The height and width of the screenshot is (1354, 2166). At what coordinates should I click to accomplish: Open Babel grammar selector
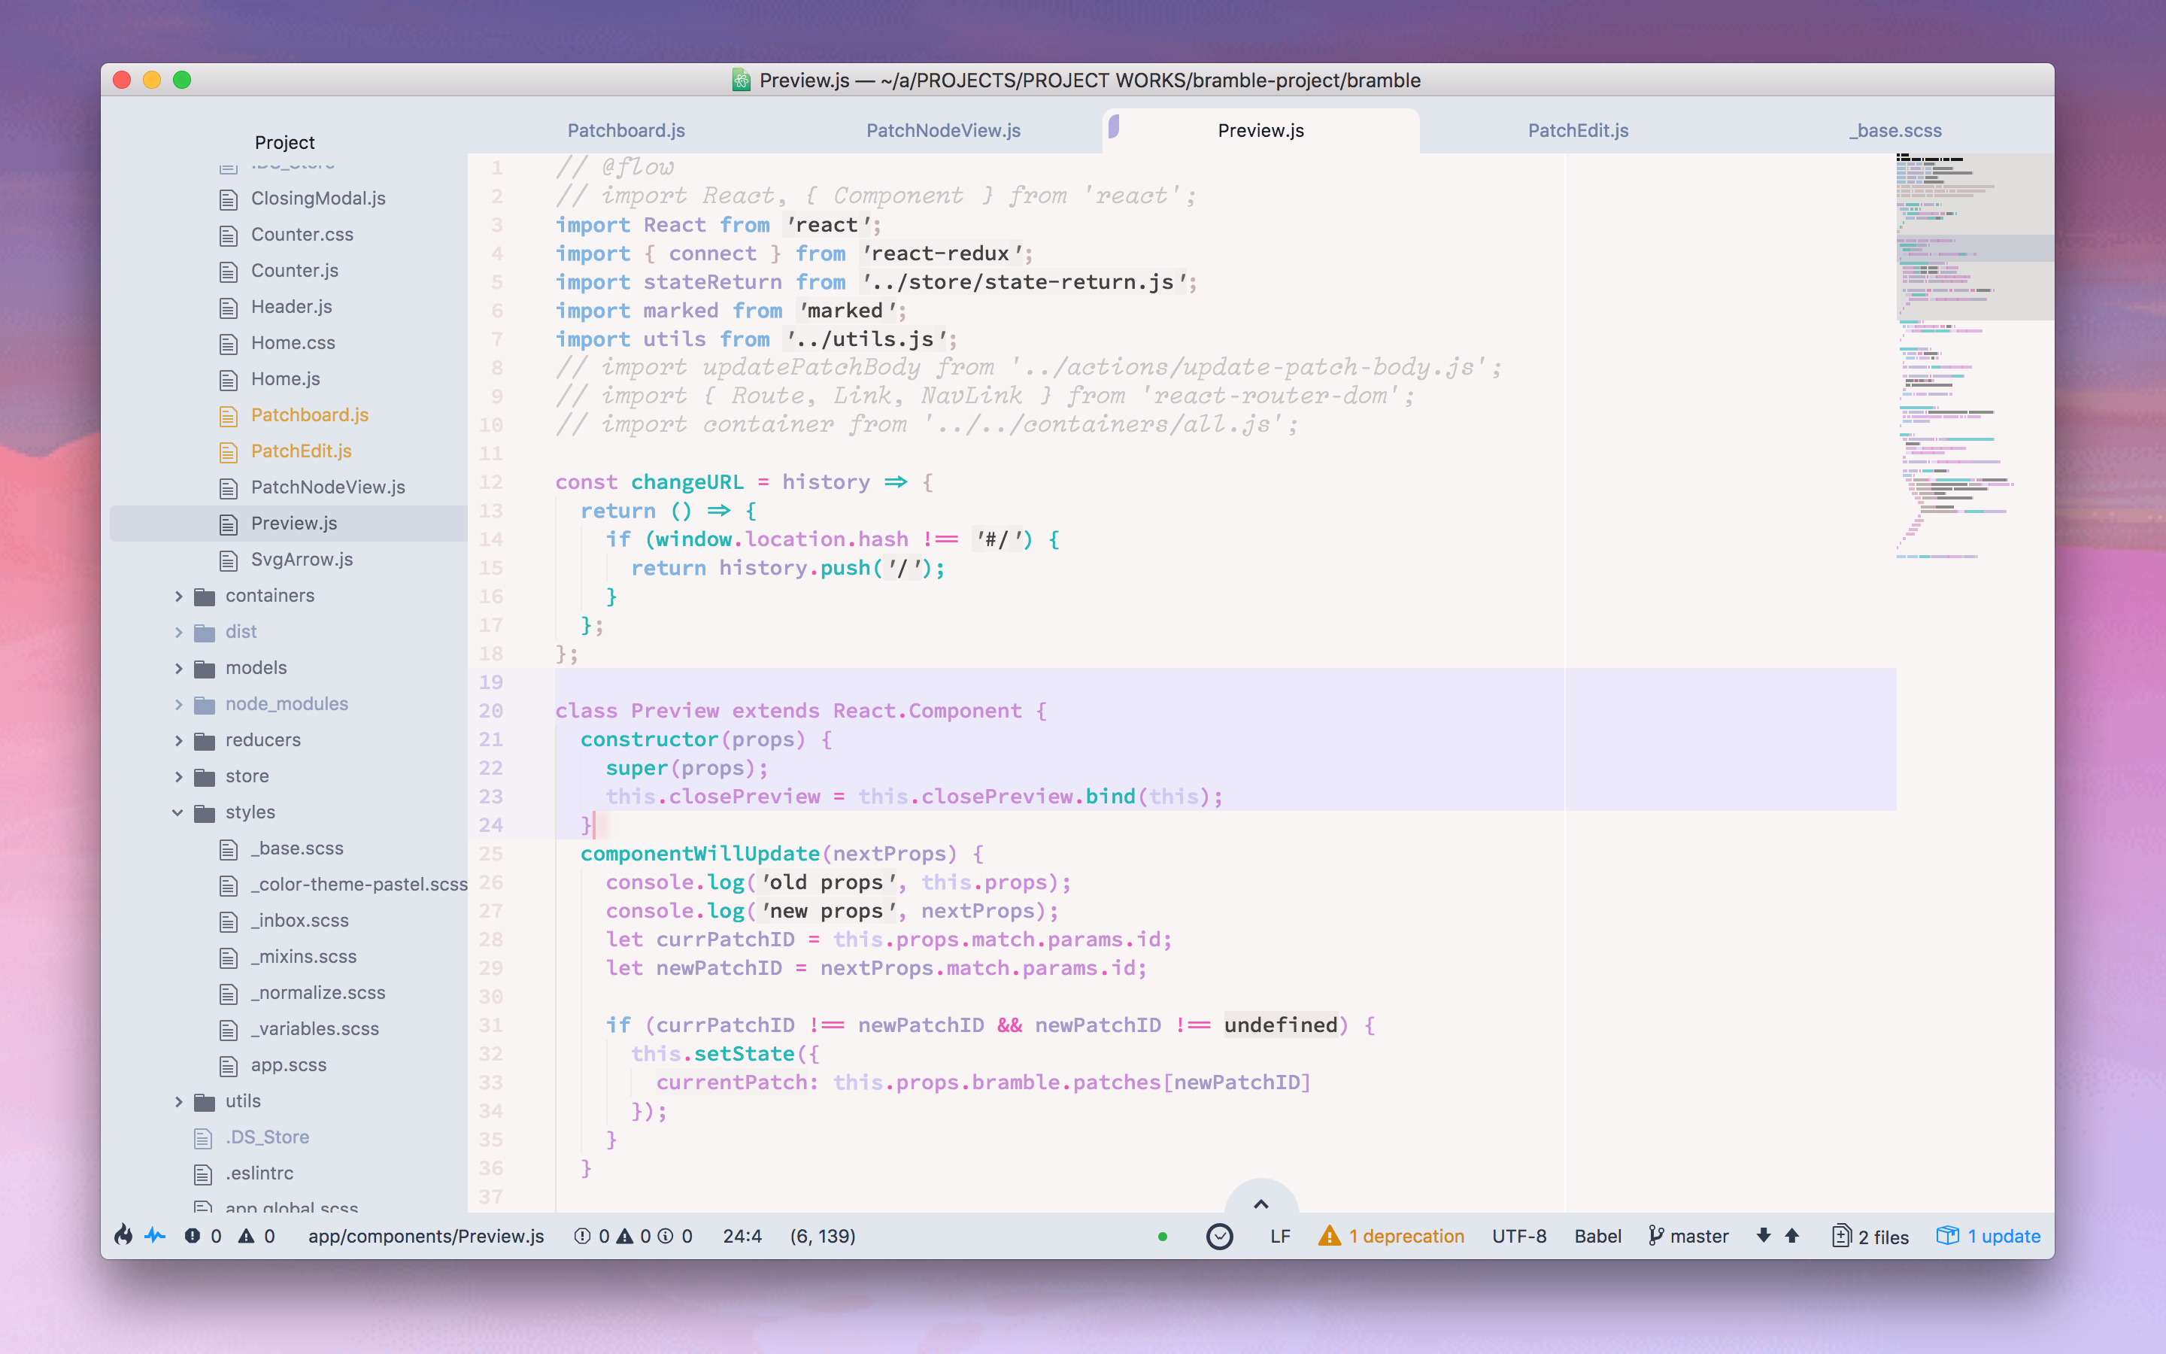tap(1597, 1236)
